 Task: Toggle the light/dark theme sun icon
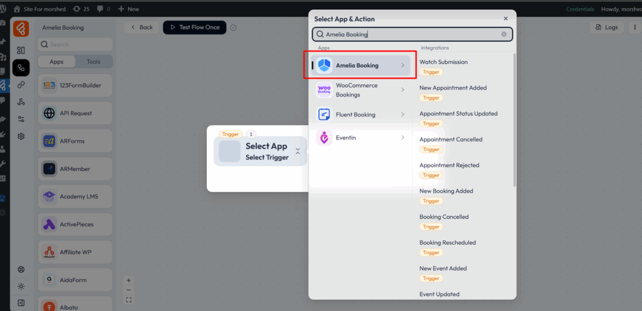[x=21, y=286]
